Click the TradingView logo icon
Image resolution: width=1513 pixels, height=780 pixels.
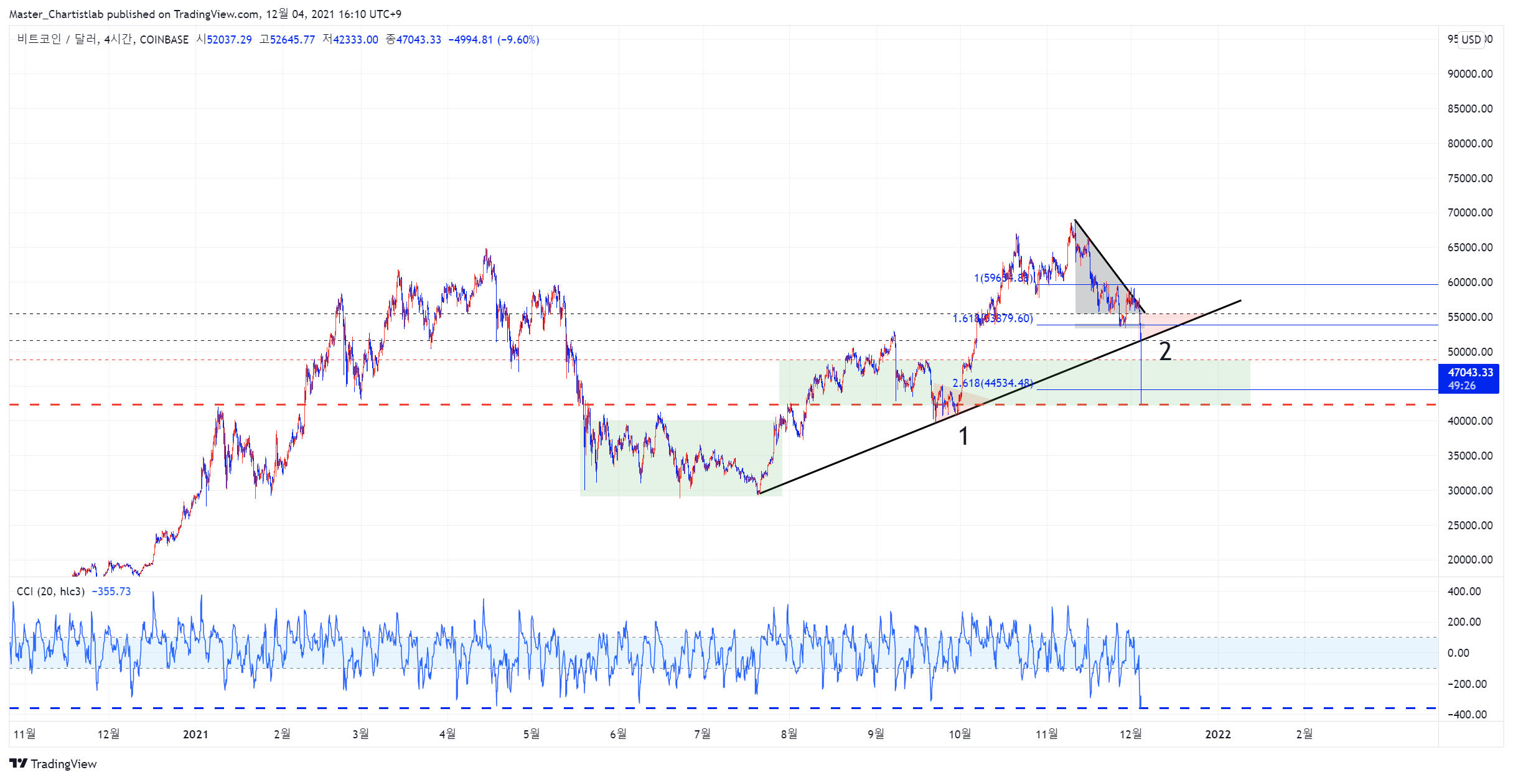[18, 763]
